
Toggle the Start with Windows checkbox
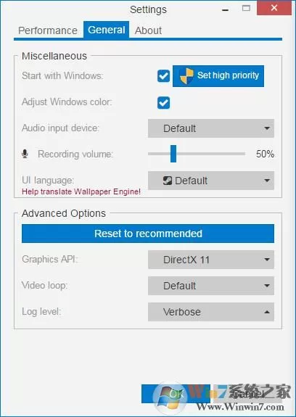163,76
